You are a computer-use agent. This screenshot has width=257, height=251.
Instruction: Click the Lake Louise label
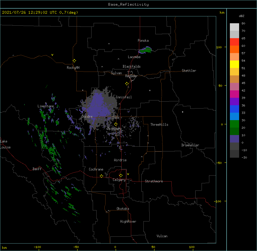(x=5, y=144)
